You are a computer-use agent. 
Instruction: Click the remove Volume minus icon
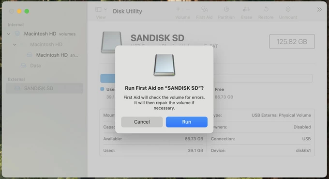188,9
